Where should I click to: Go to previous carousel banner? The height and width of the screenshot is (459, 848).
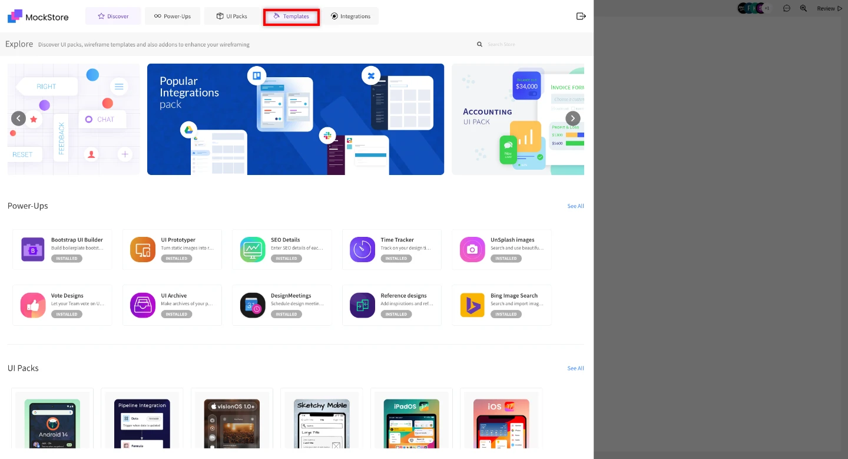point(18,118)
